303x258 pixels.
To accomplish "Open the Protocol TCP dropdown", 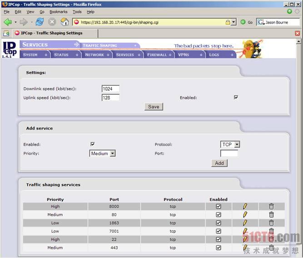I will (230, 145).
